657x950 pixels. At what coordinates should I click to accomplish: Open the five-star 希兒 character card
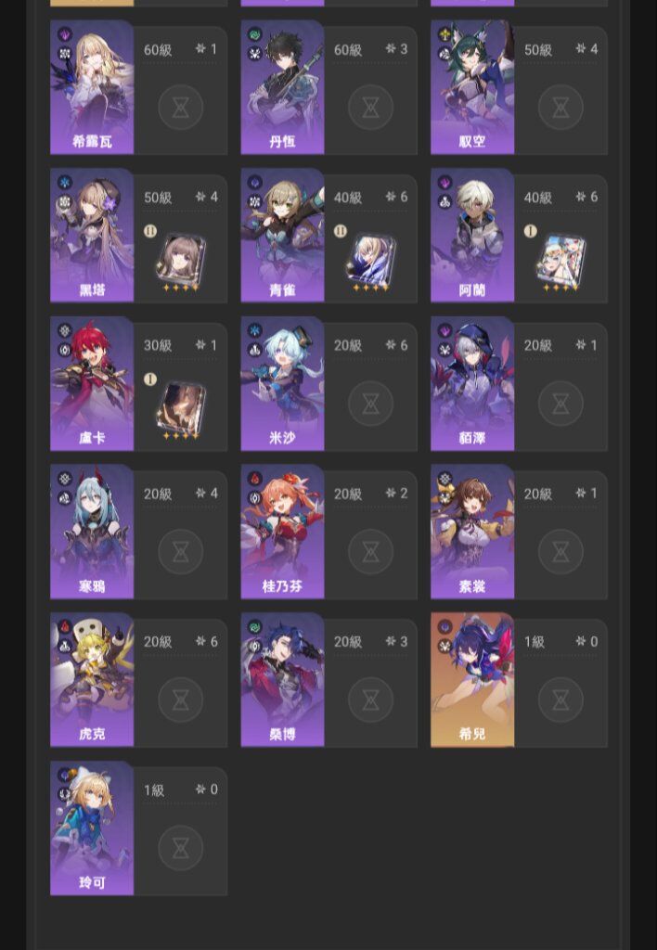click(x=472, y=680)
